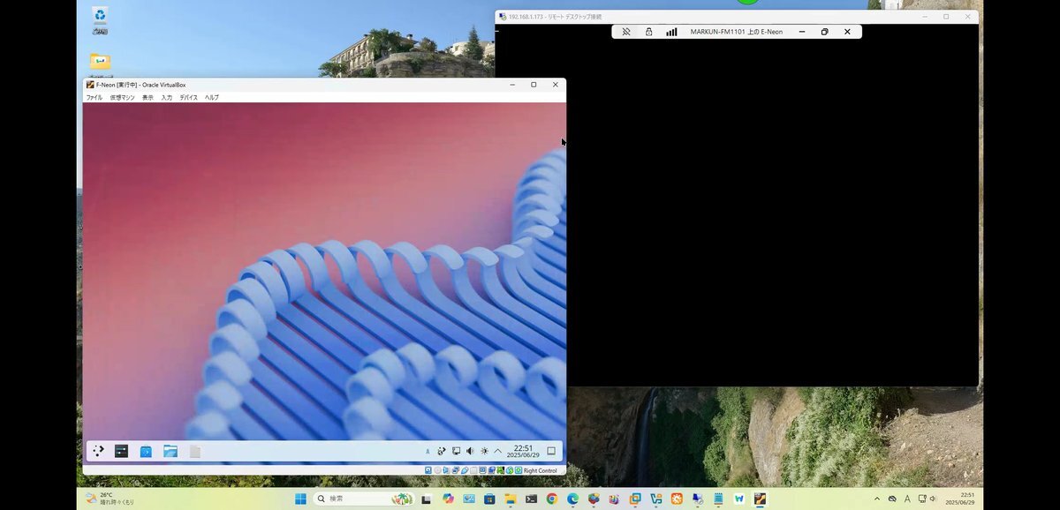
Task: Select the folder icon on the desktop
Action: coord(100,63)
